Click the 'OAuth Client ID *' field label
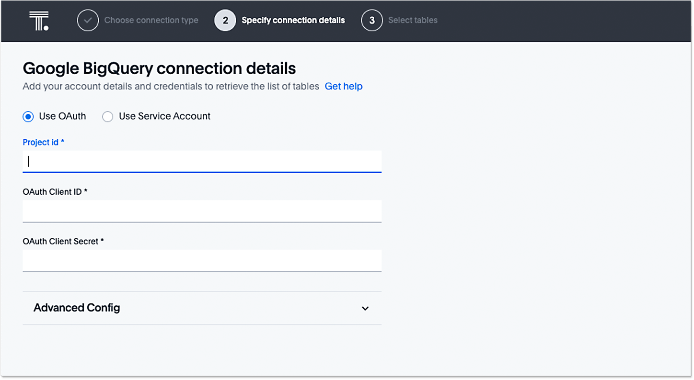Image resolution: width=694 pixels, height=380 pixels. pyautogui.click(x=55, y=192)
